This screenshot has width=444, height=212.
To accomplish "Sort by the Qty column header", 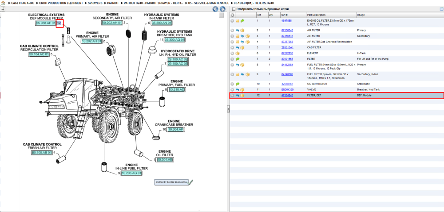I will (x=271, y=15).
